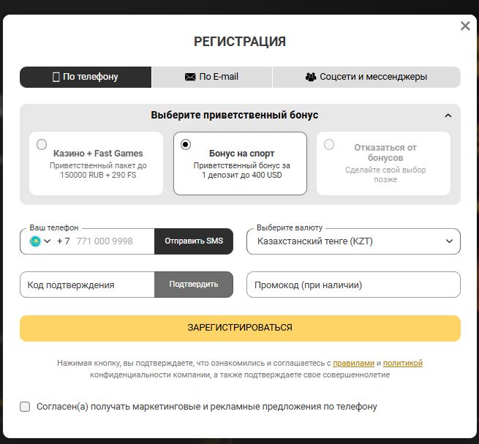Click the envelope icon in E-mail tab
Screen dimensions: 479x444
[x=190, y=77]
